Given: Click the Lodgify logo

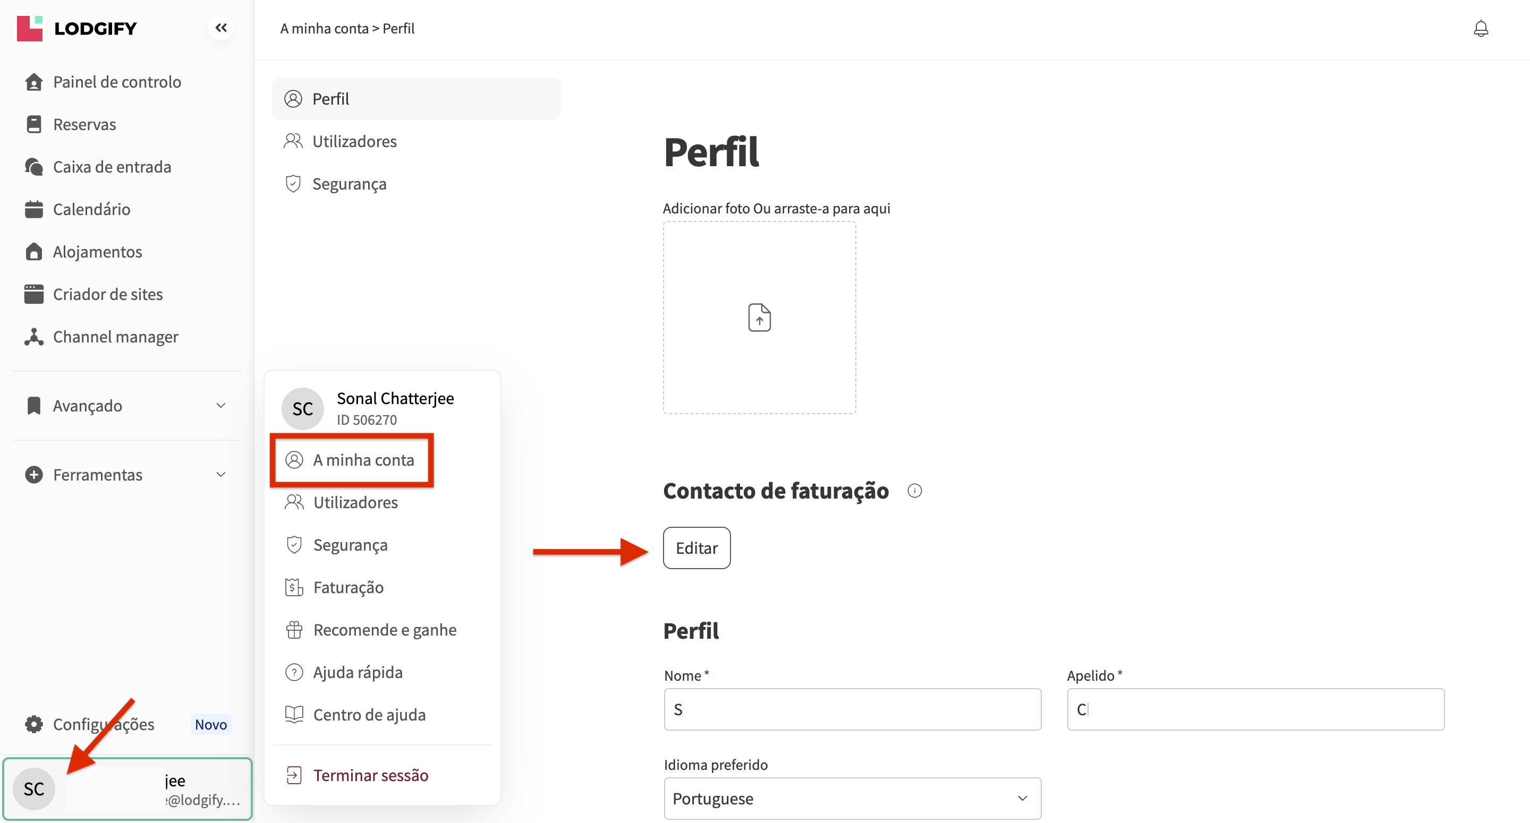Looking at the screenshot, I should pyautogui.click(x=77, y=28).
